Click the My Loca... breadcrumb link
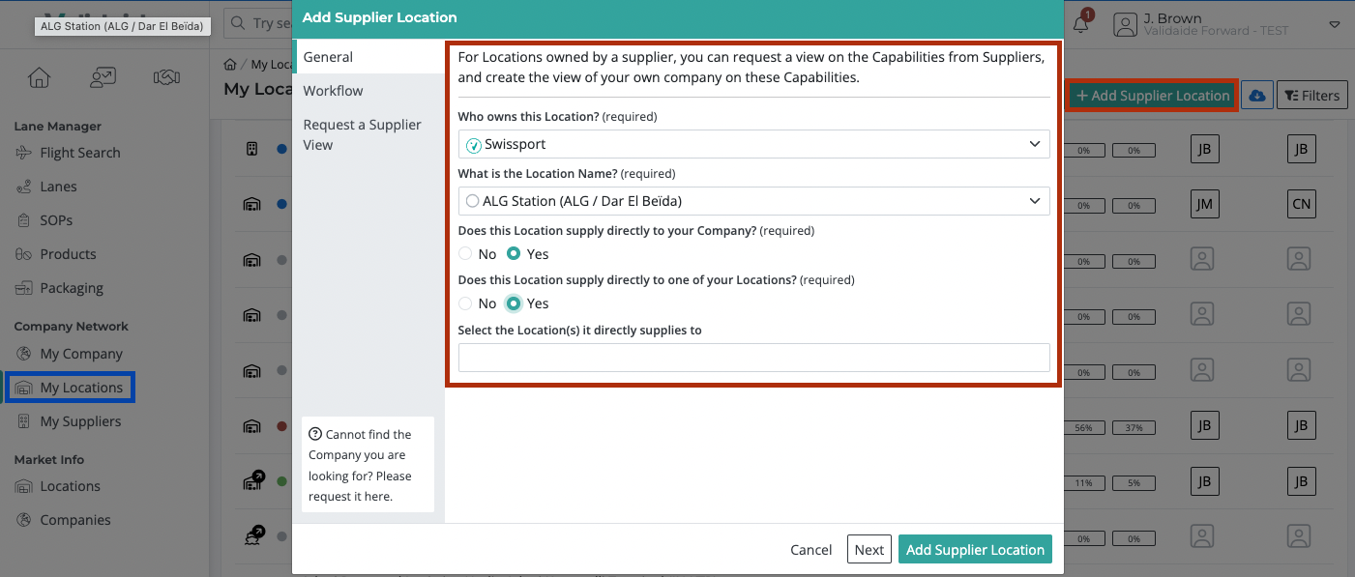This screenshot has height=577, width=1355. pyautogui.click(x=272, y=65)
